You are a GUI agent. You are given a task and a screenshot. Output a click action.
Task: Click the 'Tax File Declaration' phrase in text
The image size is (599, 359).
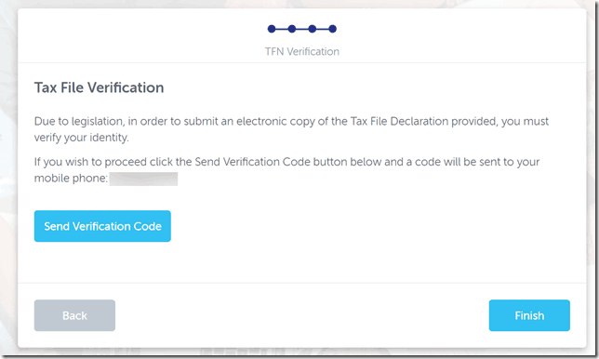point(400,121)
